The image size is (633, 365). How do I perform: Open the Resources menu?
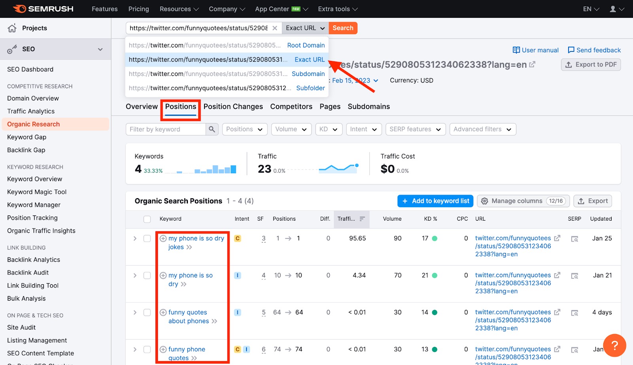[179, 9]
